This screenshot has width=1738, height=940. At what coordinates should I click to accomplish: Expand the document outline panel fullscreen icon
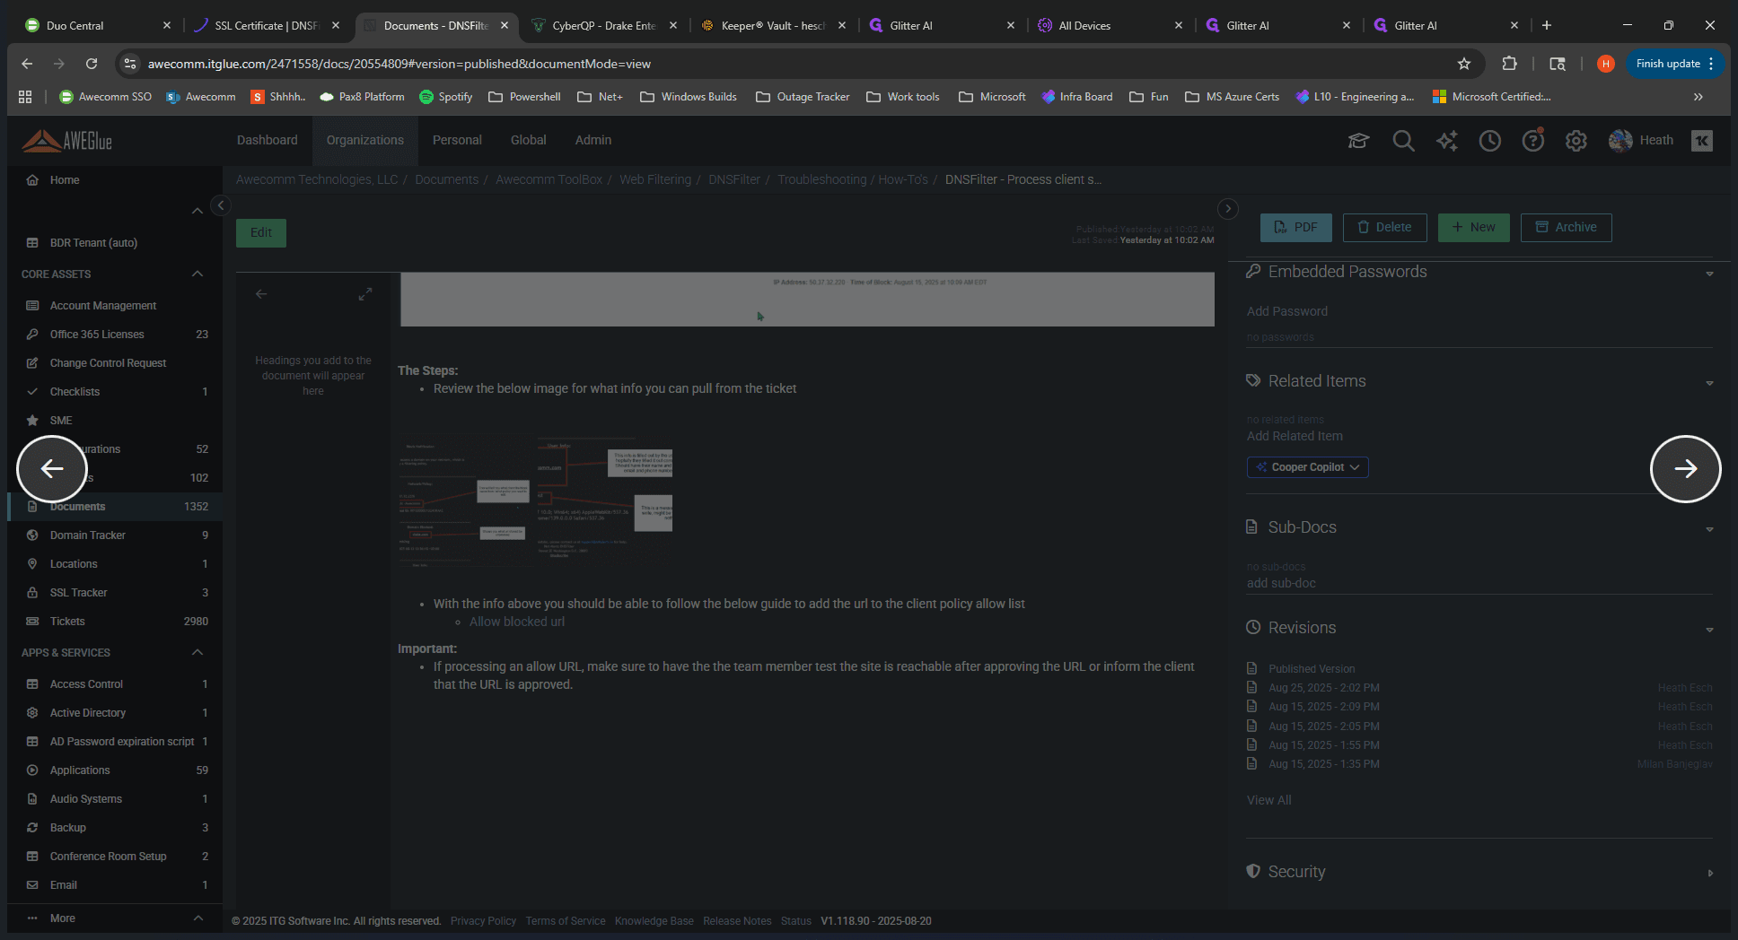click(x=365, y=294)
